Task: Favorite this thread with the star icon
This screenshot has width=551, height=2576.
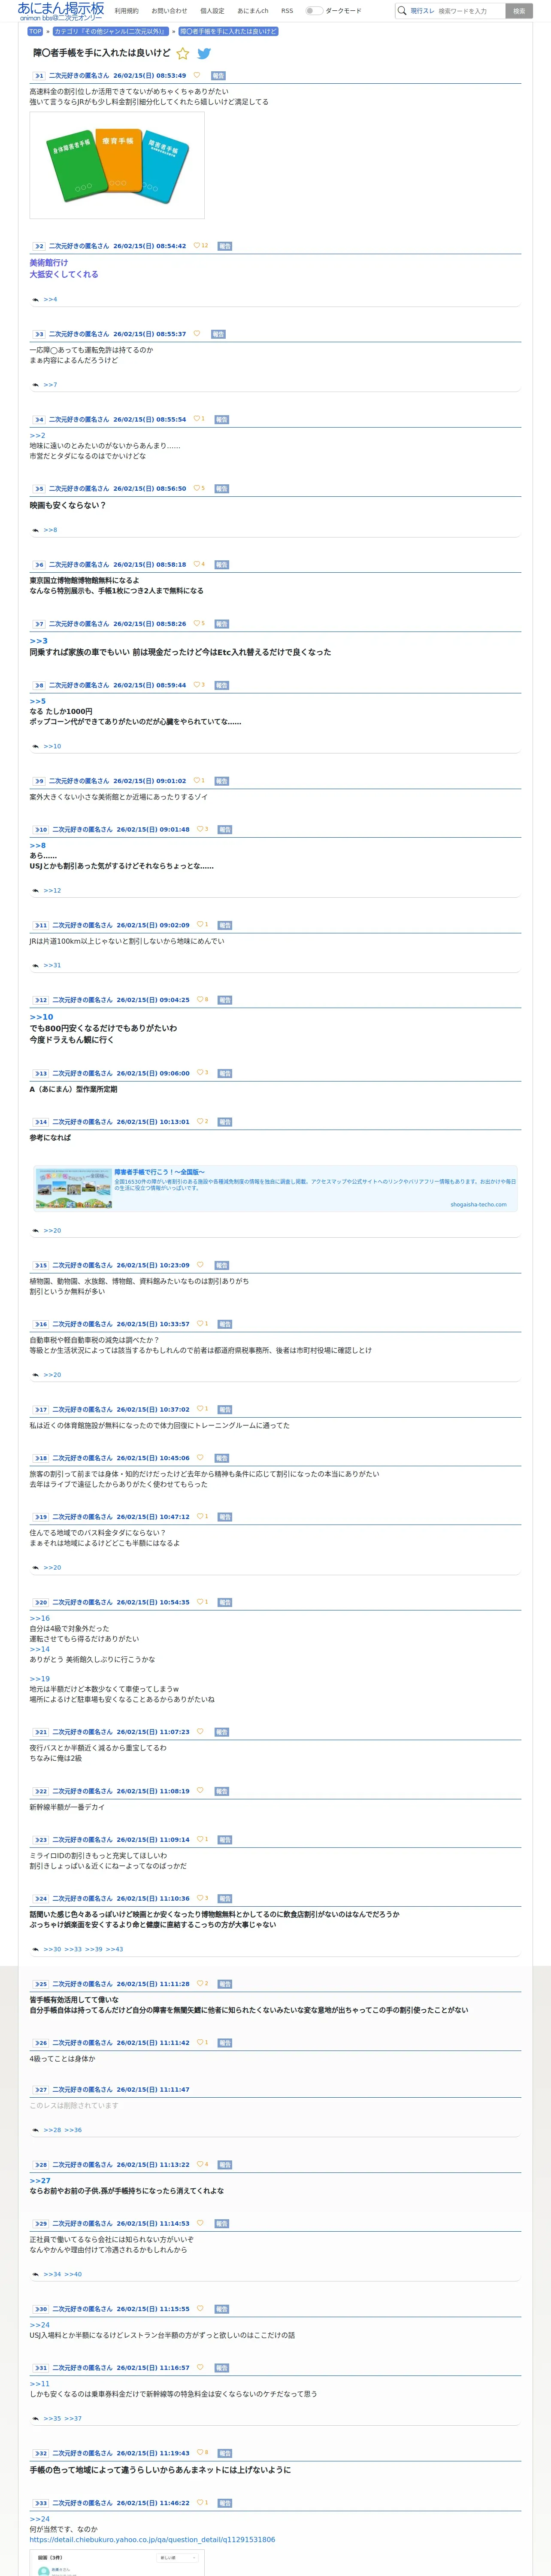Action: pos(183,54)
